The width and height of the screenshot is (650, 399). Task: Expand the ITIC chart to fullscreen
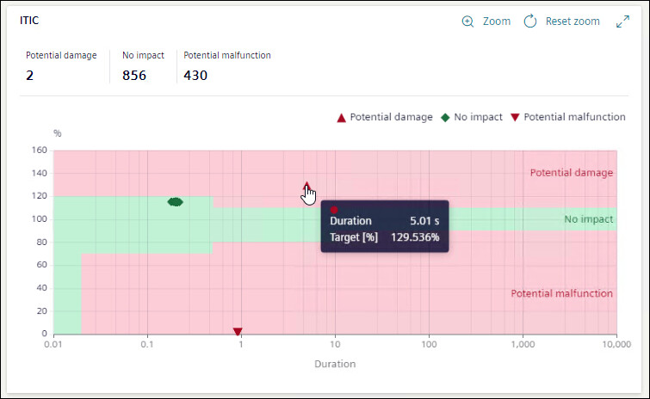point(623,21)
